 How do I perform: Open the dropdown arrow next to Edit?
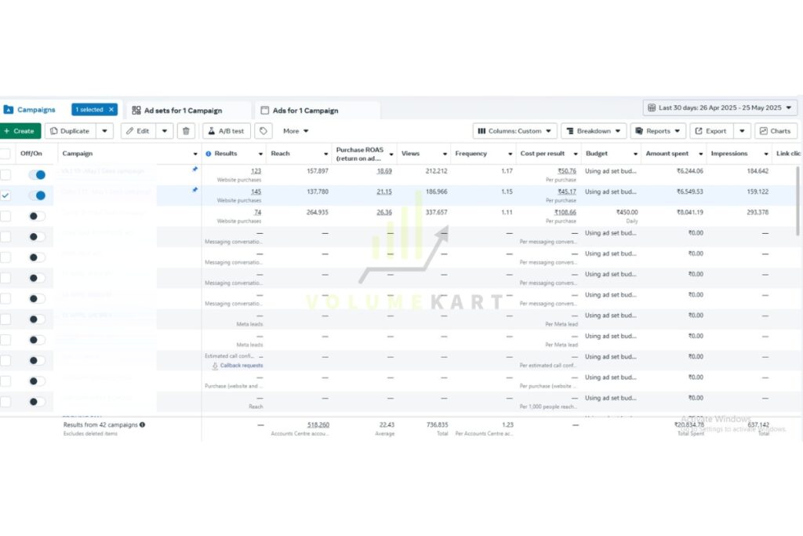(165, 131)
